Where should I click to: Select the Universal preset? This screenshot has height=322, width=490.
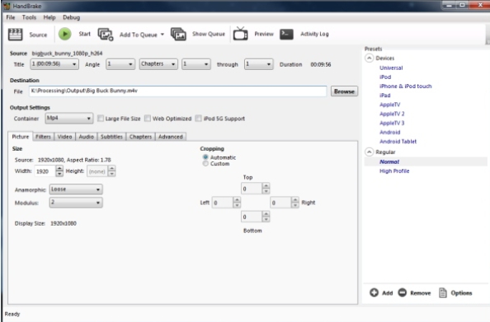pos(391,68)
